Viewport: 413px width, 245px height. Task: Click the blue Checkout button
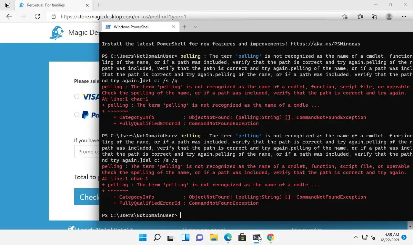[x=87, y=197]
